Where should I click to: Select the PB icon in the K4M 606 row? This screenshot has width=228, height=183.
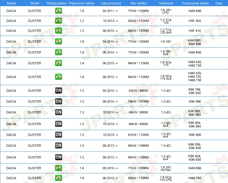(58, 52)
